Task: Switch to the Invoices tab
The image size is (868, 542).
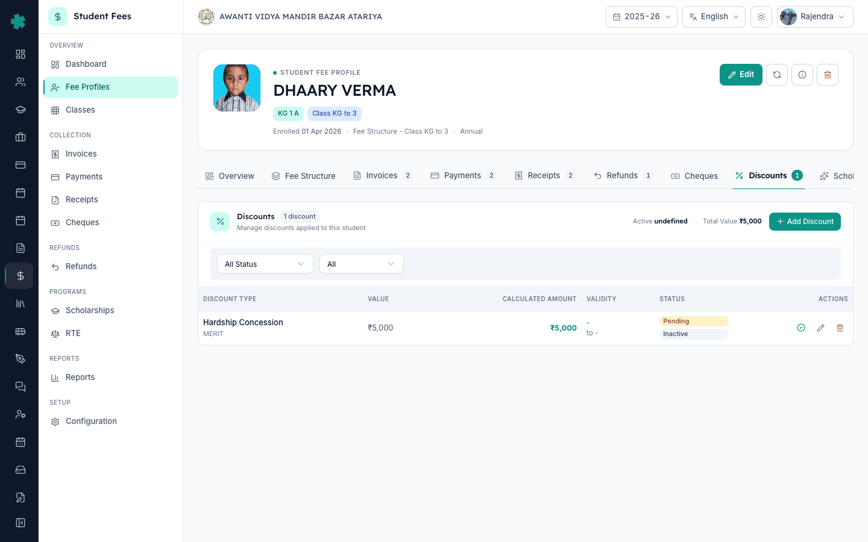Action: [383, 176]
